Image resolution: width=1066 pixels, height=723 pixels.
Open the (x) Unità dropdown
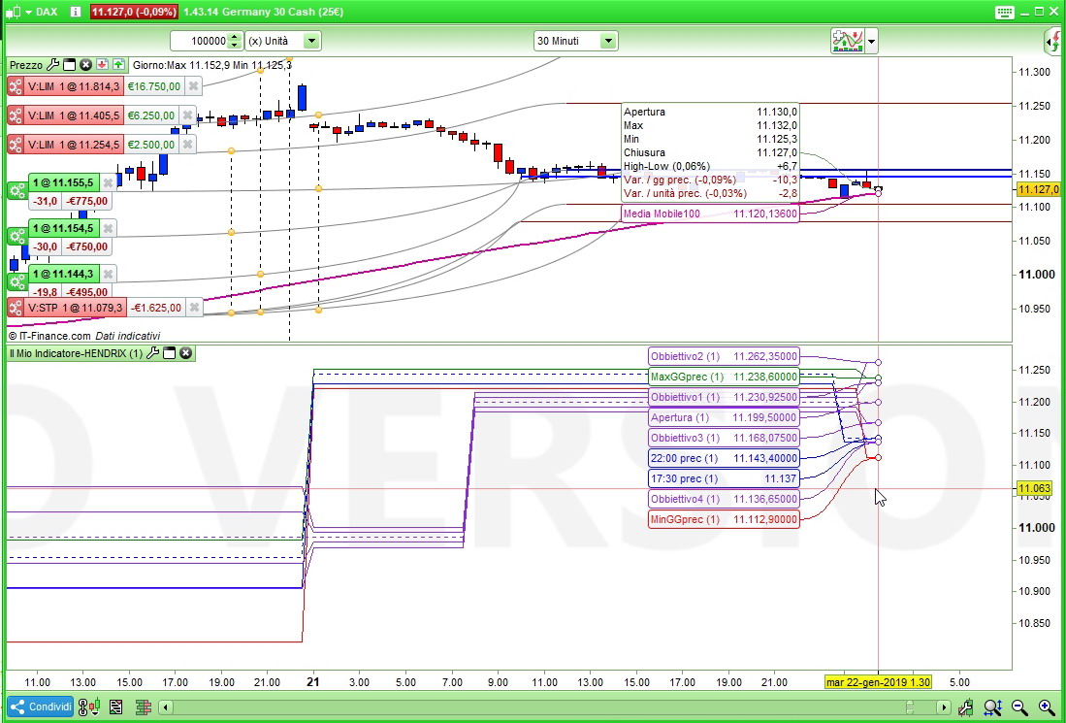coord(310,41)
